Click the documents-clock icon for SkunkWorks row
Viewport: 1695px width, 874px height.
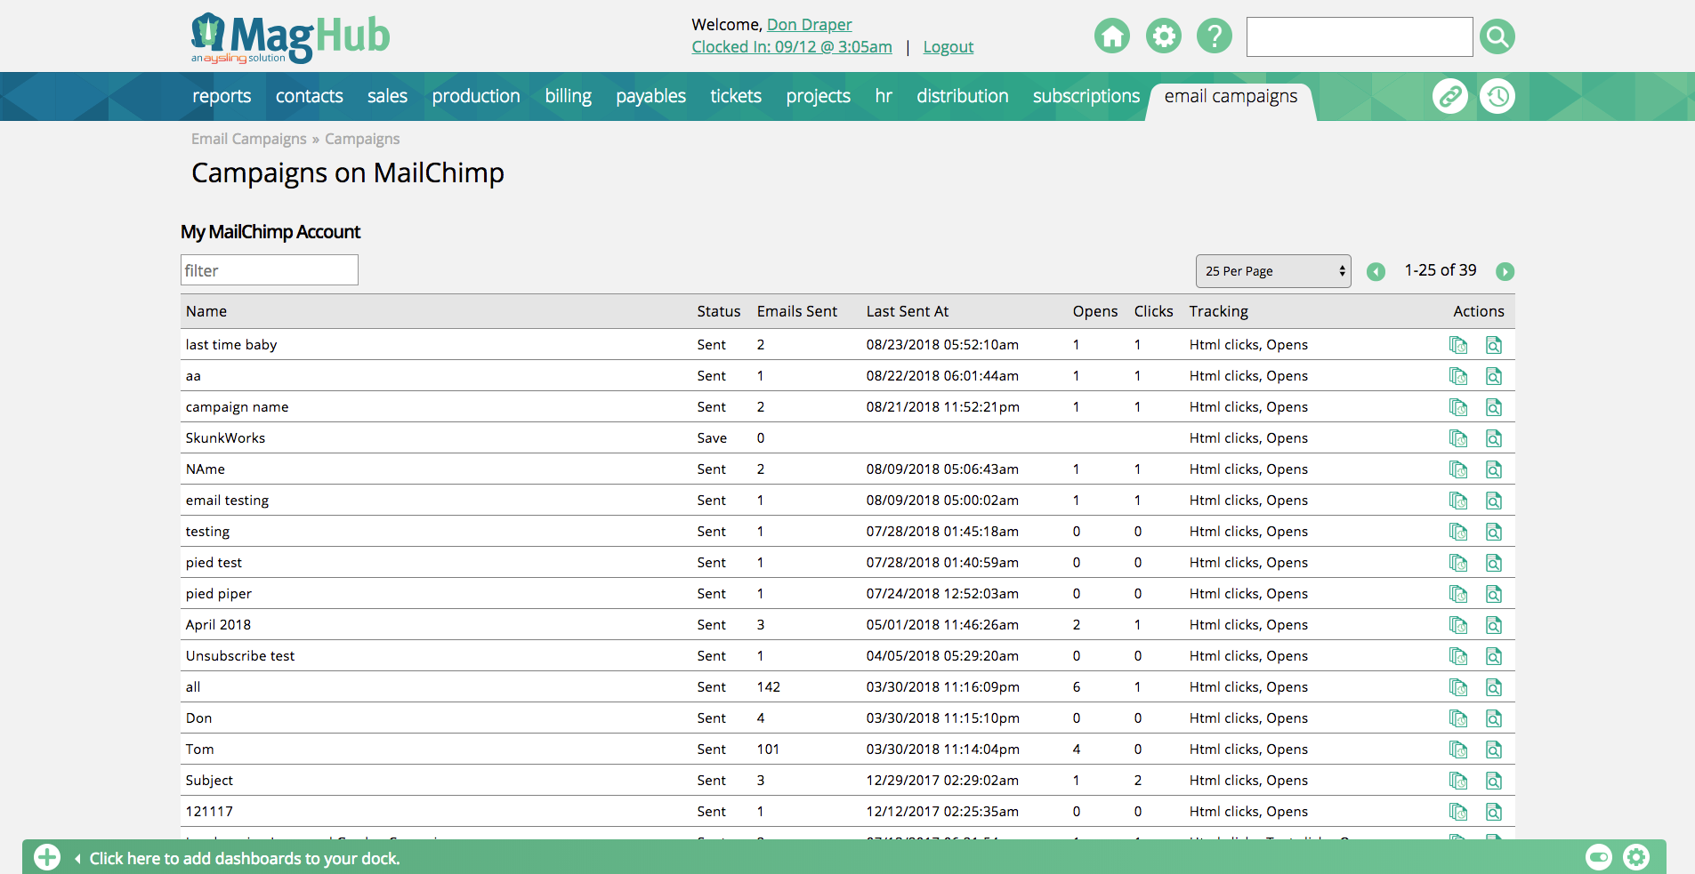1458,438
